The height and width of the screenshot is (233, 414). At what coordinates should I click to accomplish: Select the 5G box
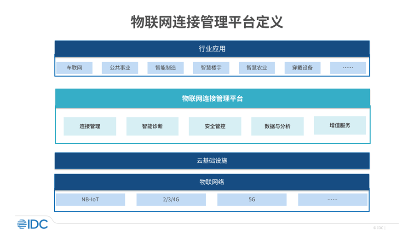click(252, 200)
